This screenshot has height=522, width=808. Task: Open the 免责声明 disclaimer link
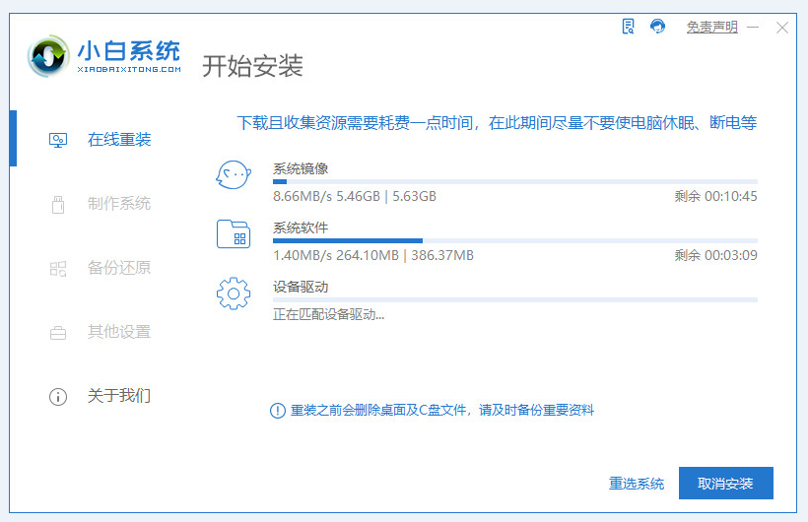(711, 28)
